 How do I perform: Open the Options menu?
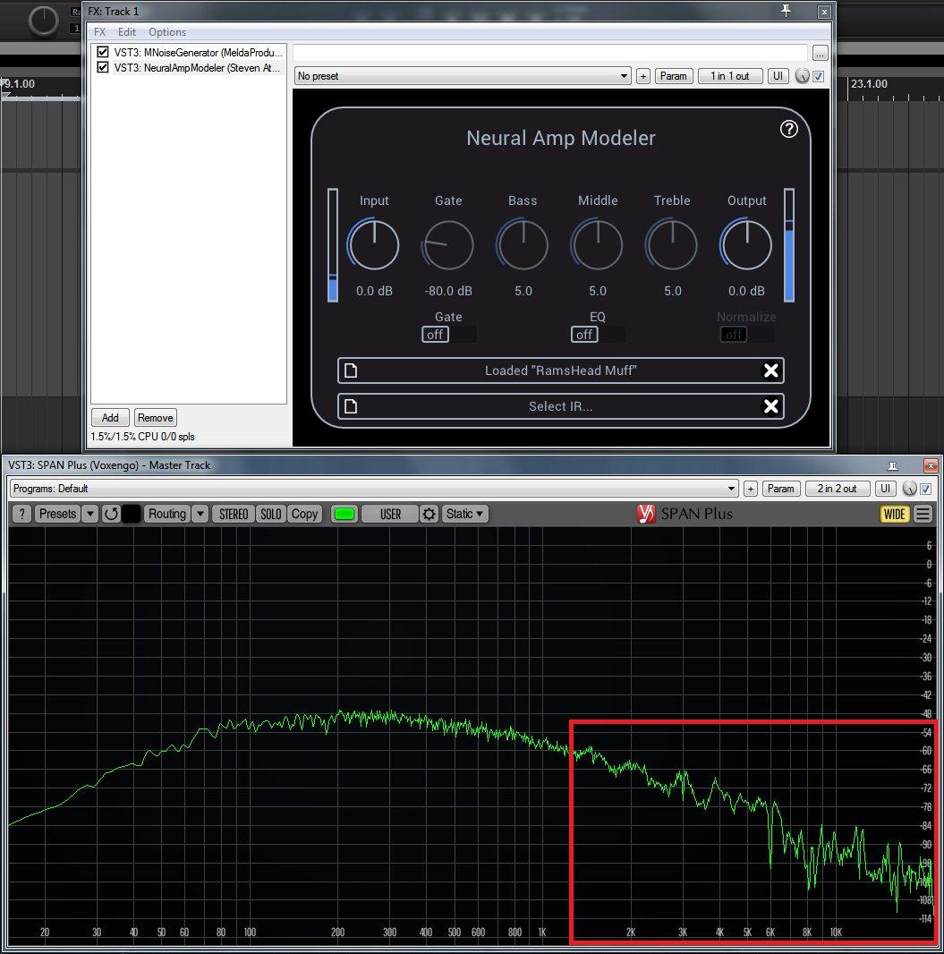167,32
